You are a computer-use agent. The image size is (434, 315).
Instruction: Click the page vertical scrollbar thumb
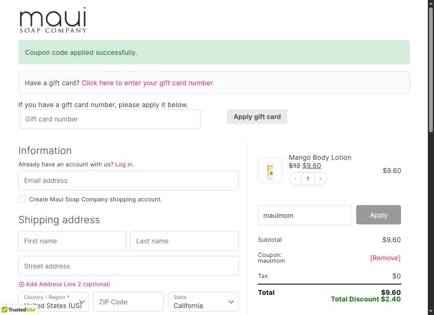pos(431,69)
